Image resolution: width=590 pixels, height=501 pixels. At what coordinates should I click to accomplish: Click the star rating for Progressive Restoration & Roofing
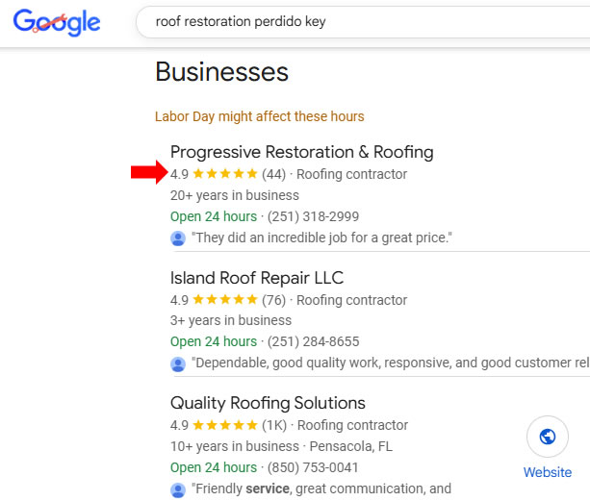tap(225, 174)
